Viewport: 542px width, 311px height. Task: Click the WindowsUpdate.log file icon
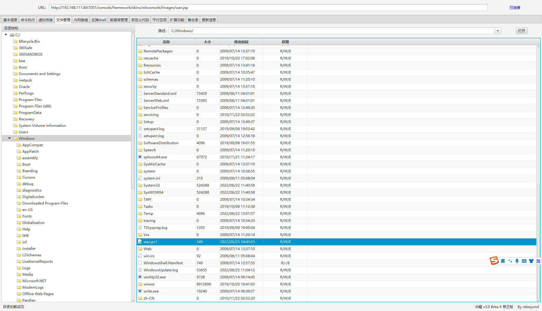(x=140, y=270)
